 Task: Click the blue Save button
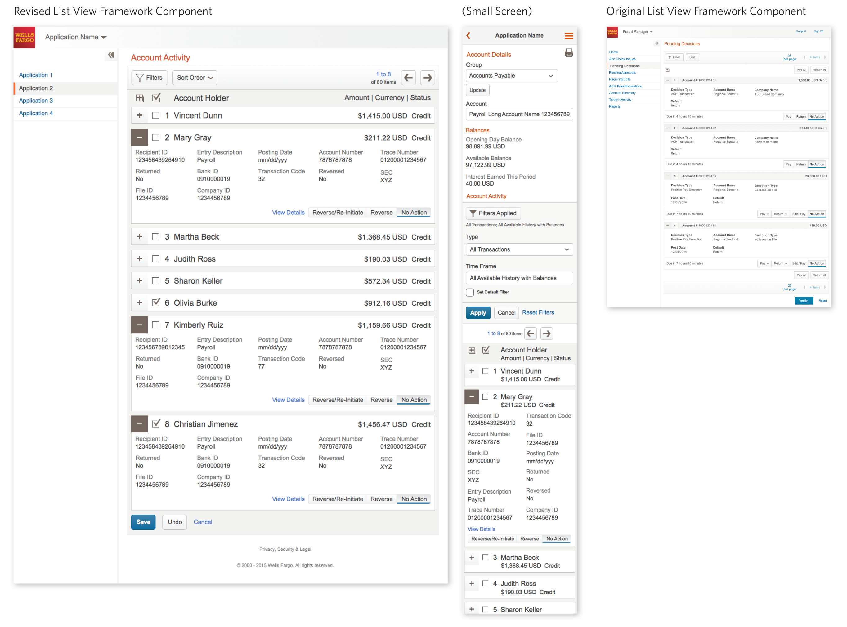pos(143,522)
